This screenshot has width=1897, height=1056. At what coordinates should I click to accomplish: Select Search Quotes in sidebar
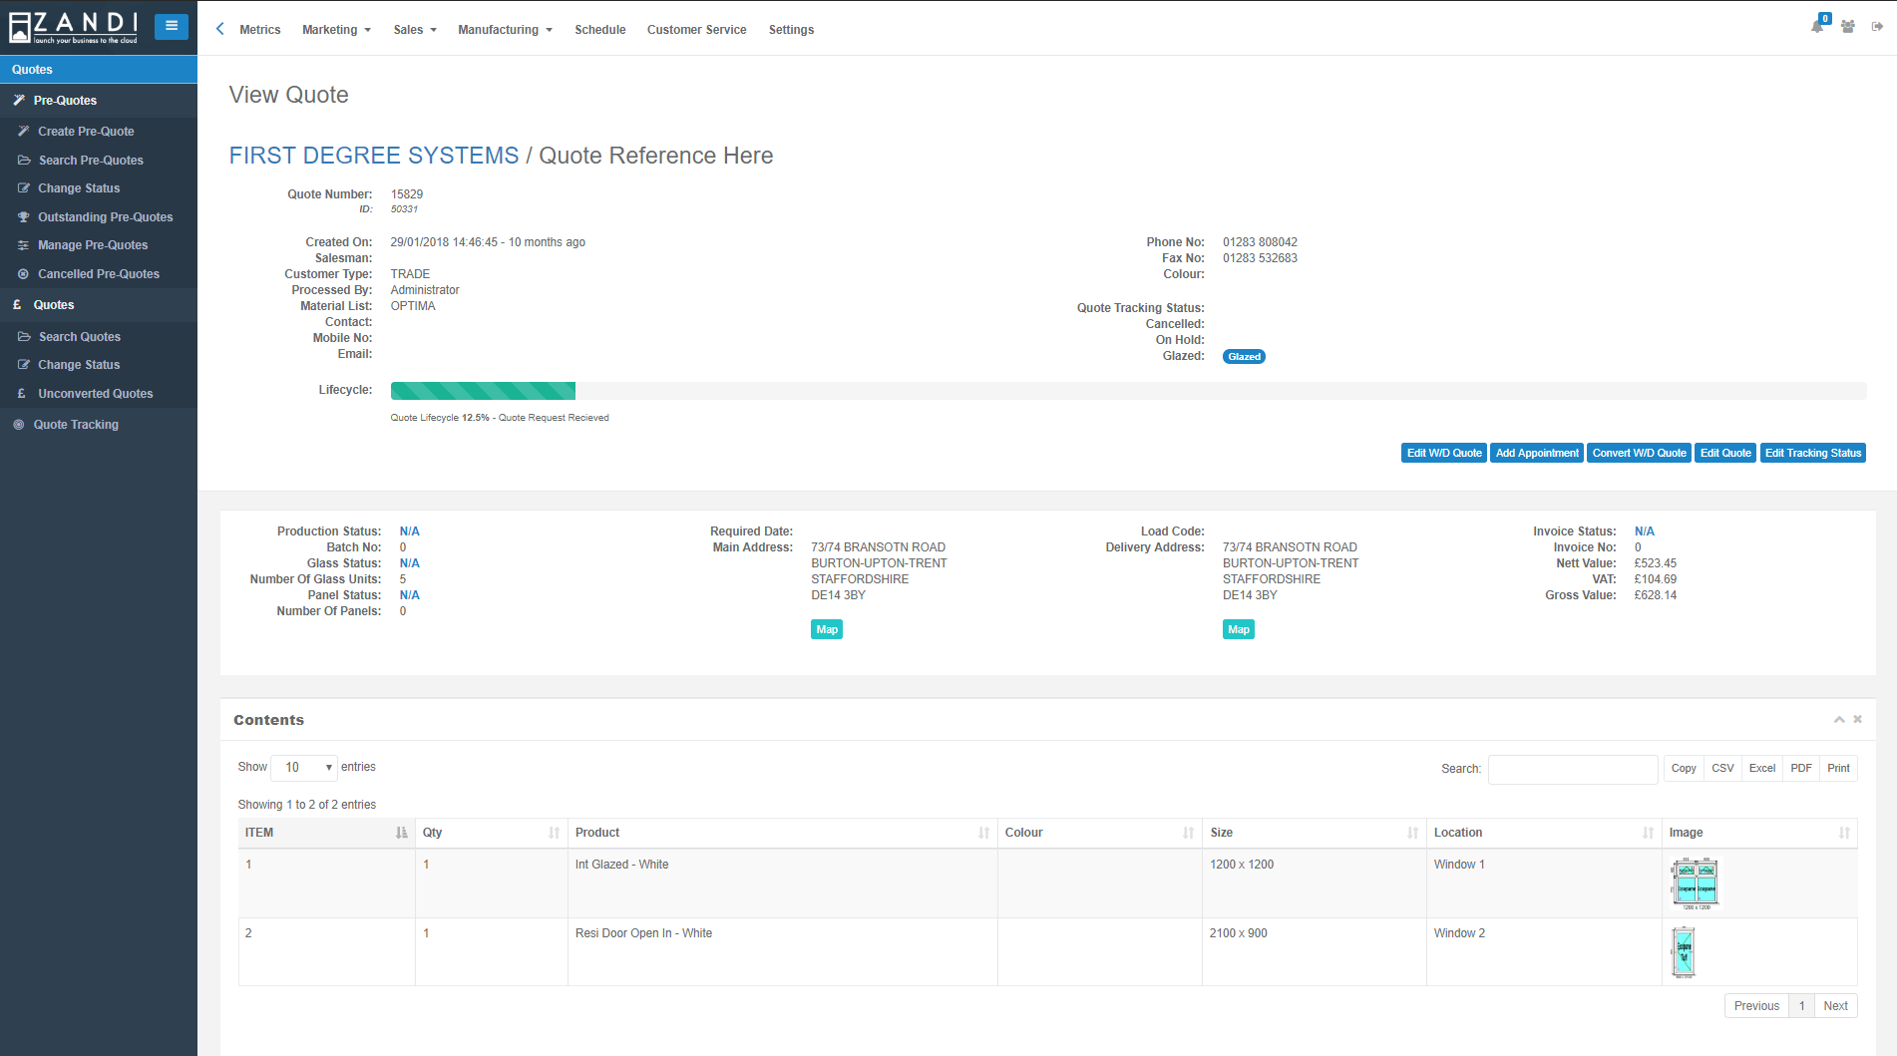click(79, 337)
